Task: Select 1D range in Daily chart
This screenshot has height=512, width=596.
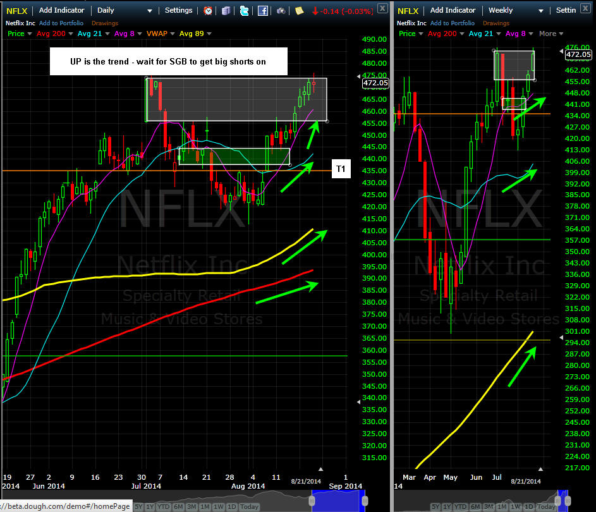Action: pyautogui.click(x=231, y=507)
